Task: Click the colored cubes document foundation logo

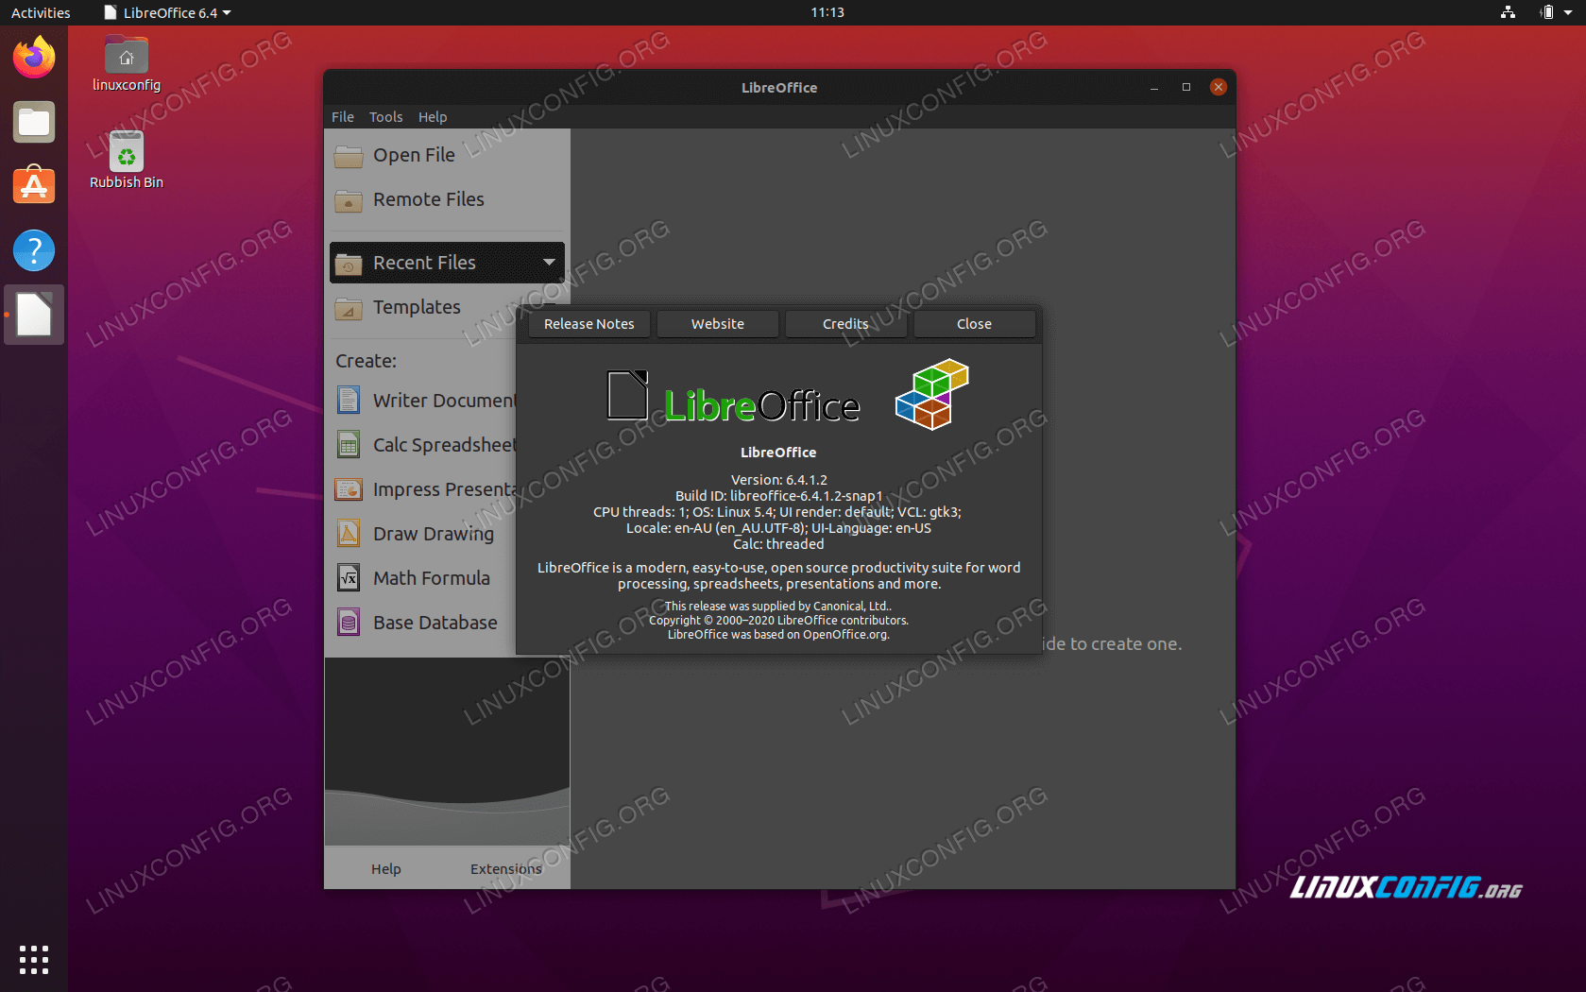Action: point(932,394)
